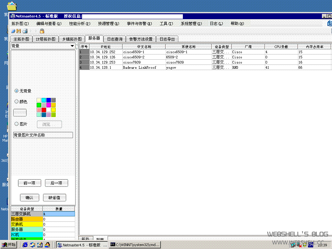Sort by the CPU负载 column header
Image resolution: width=332 pixels, height=249 pixels.
[x=281, y=47]
